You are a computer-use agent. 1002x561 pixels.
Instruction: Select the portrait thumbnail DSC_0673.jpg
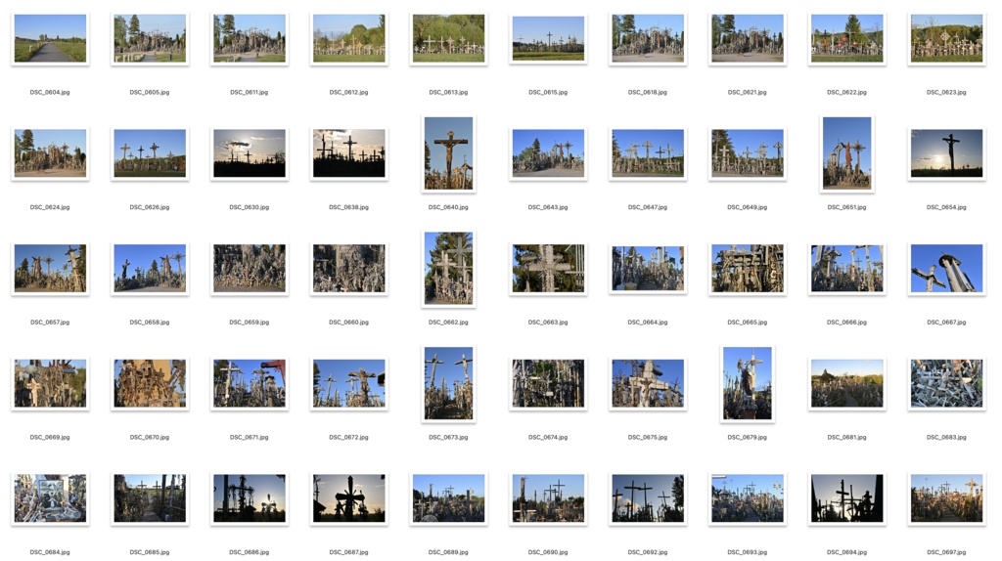[x=448, y=383]
